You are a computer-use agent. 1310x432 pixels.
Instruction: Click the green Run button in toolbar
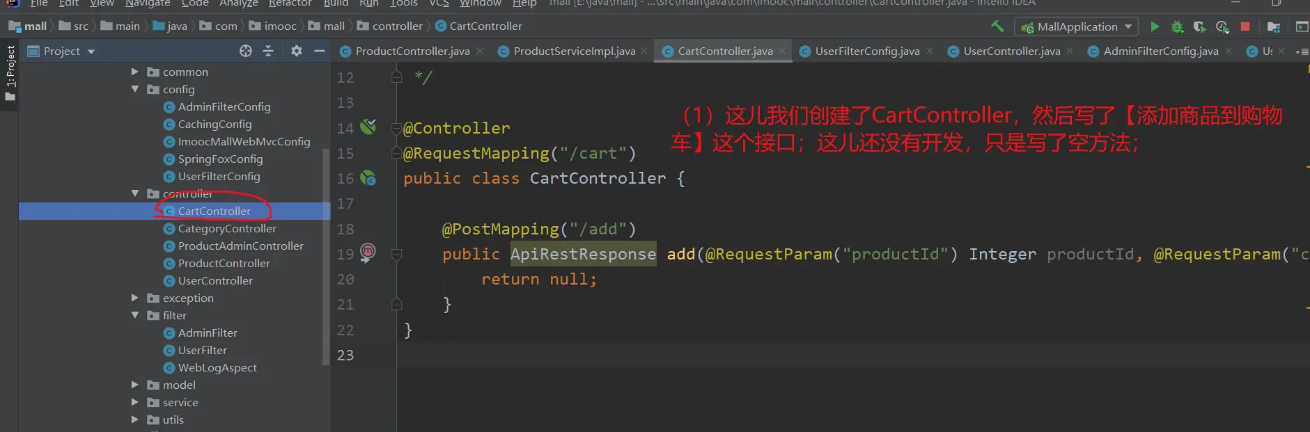coord(1155,26)
